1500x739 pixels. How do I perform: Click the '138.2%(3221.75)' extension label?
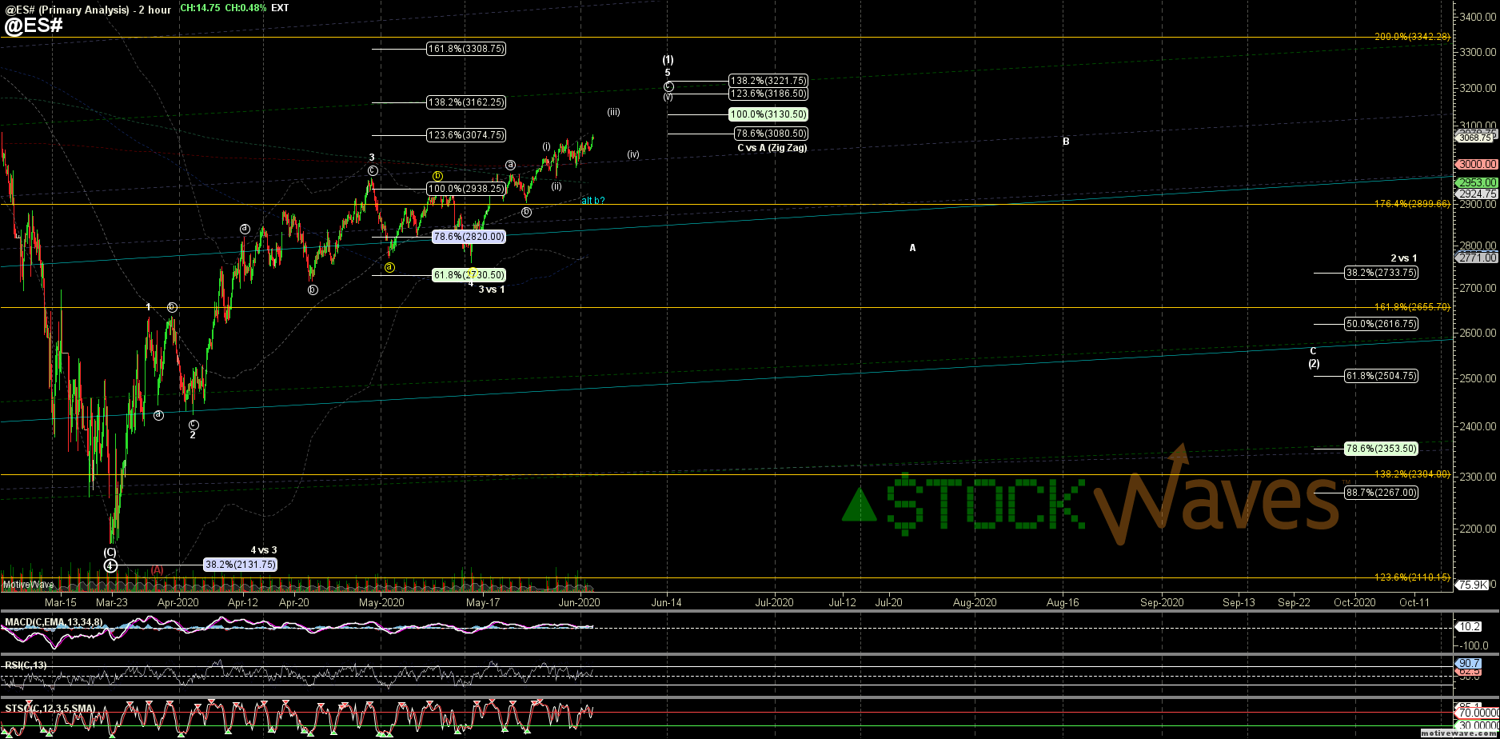click(x=768, y=81)
